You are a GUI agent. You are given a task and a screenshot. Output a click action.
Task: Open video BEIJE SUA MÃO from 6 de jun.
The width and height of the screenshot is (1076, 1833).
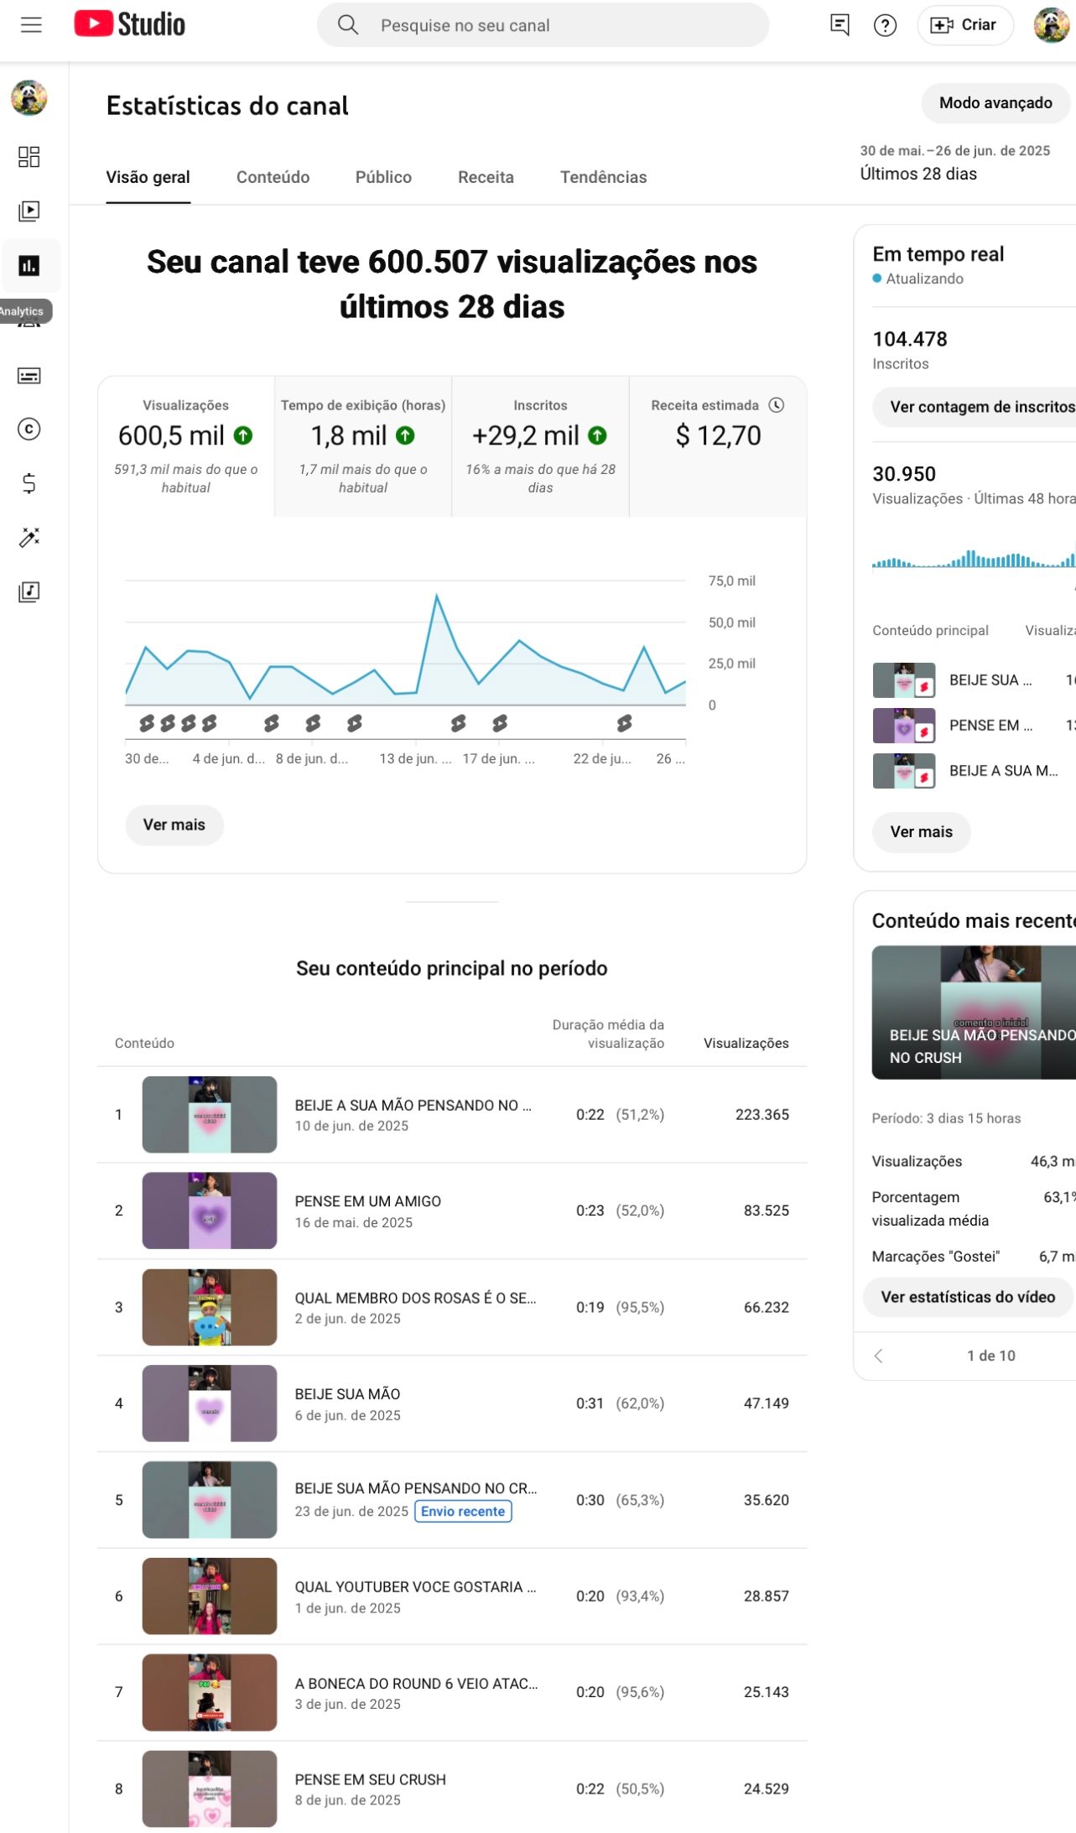point(347,1394)
